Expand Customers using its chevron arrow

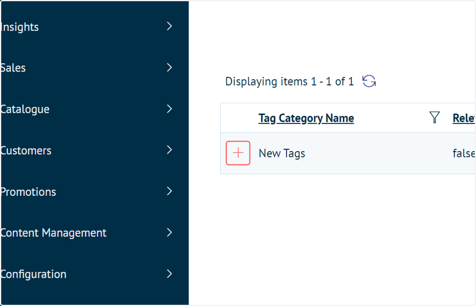point(170,150)
